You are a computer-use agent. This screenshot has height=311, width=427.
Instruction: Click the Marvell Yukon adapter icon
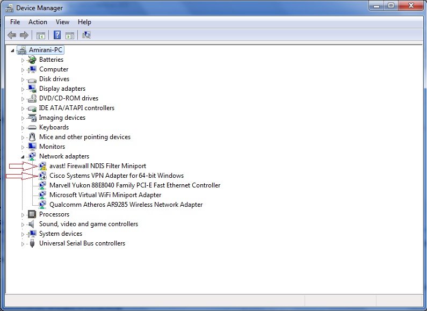coord(42,185)
